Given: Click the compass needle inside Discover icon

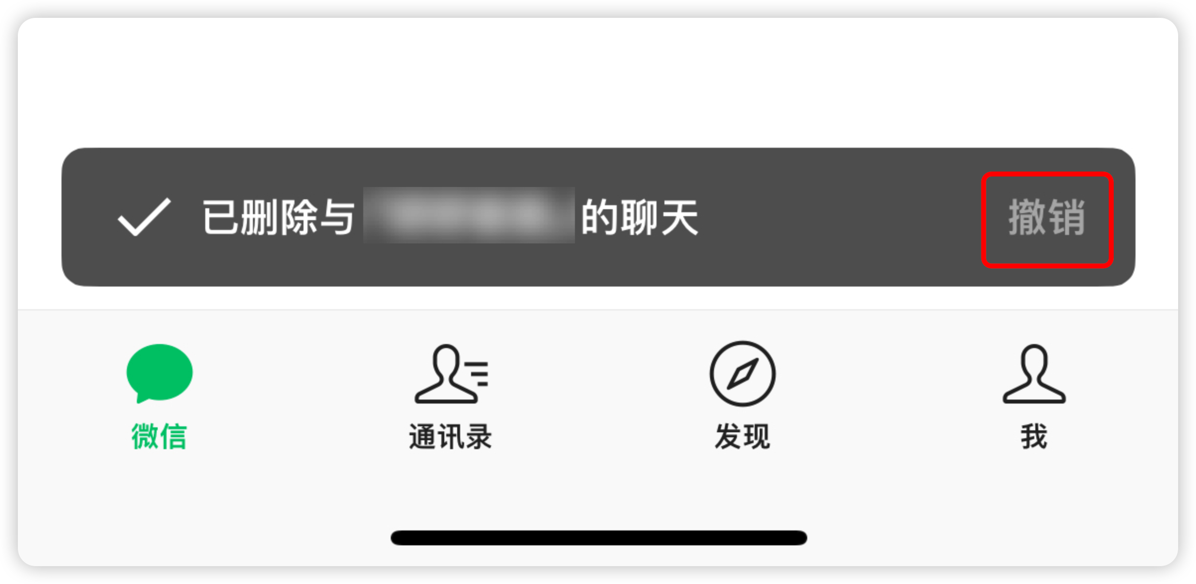Looking at the screenshot, I should pos(742,373).
